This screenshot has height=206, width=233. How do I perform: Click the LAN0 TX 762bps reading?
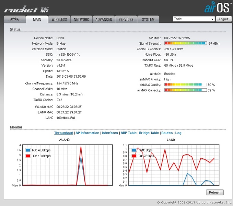[146, 156]
